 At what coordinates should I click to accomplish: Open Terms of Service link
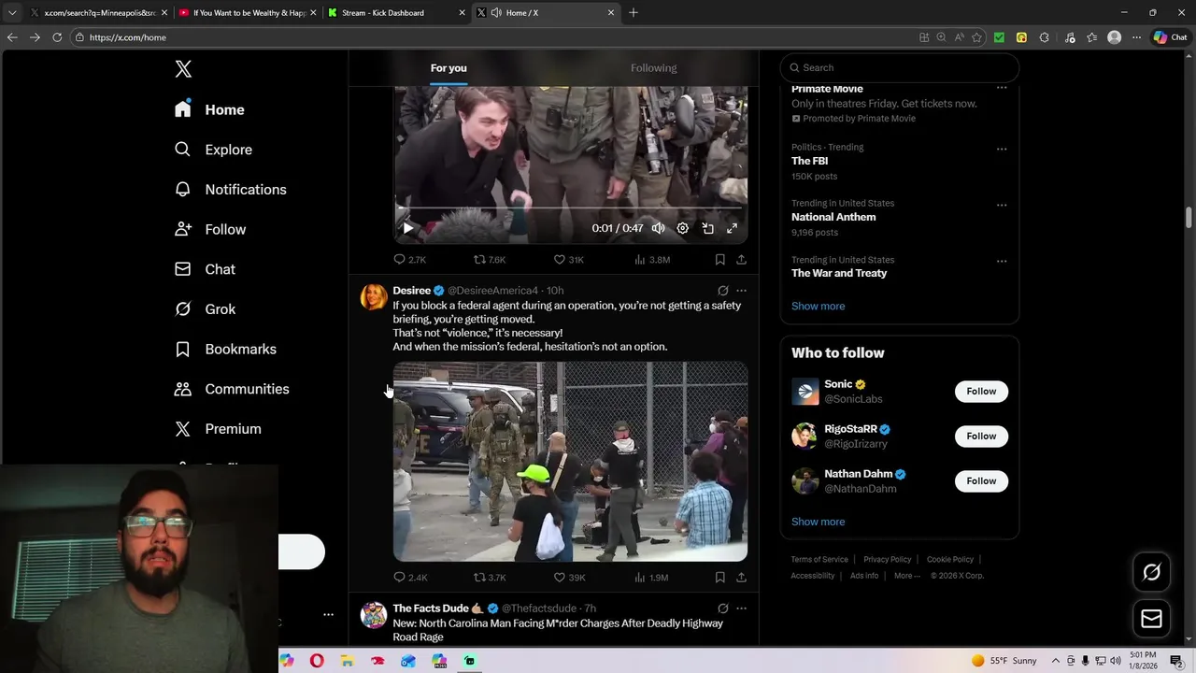click(819, 560)
